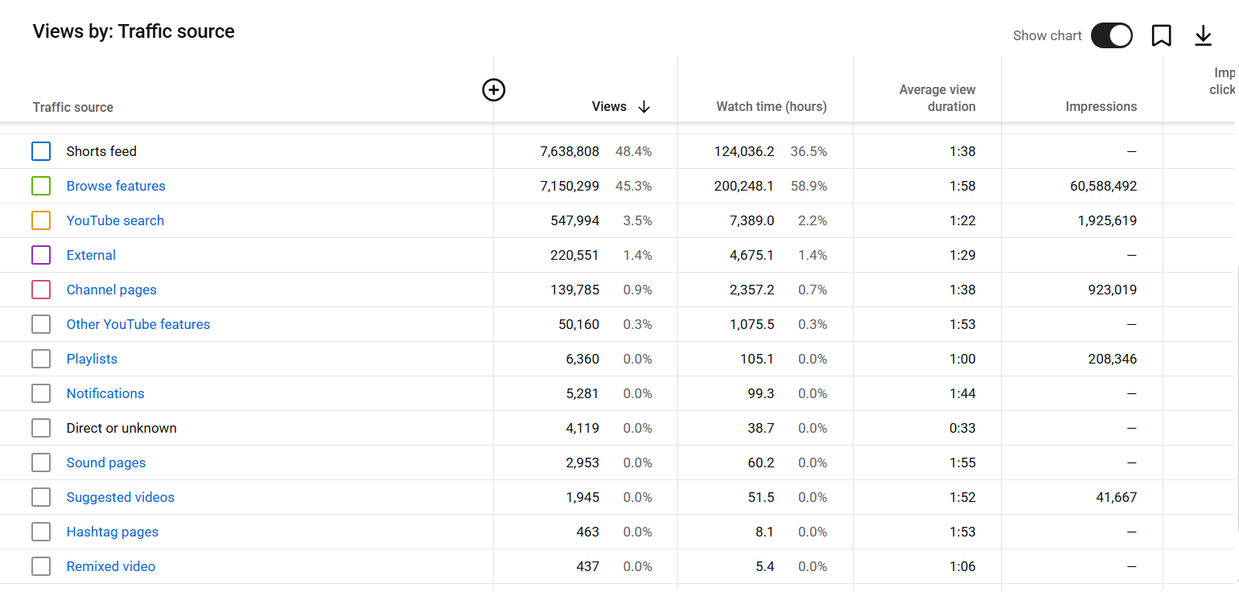The width and height of the screenshot is (1239, 592).
Task: Sort by Watch time (hours) column
Action: 771,107
